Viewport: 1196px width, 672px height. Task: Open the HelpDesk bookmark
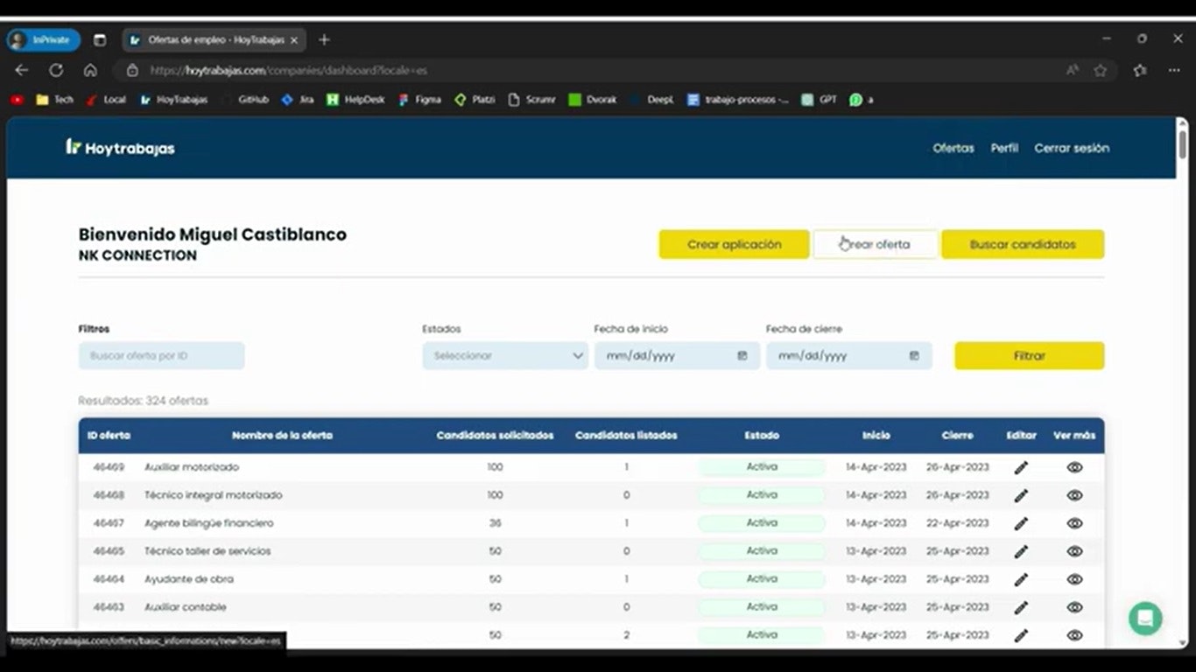click(355, 100)
